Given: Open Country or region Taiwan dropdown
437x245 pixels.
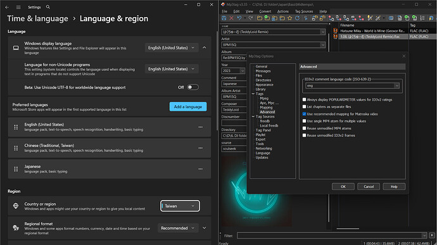Looking at the screenshot, I should coord(180,206).
